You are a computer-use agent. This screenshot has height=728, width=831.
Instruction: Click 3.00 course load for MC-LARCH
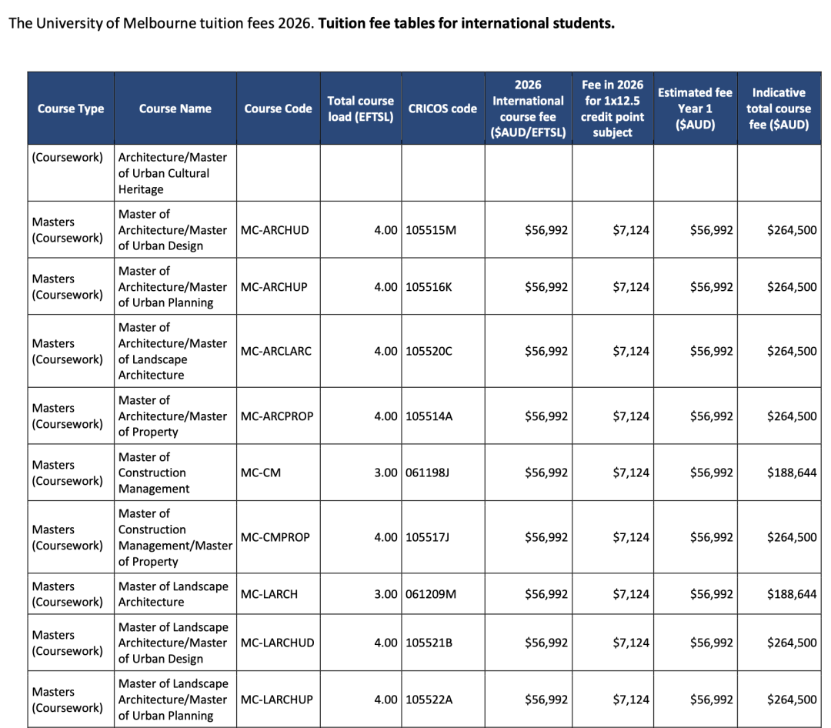pos(385,594)
